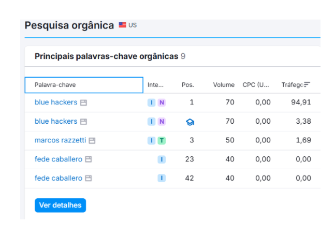Click the graduation cap featured snippet icon
This screenshot has width=335, height=251.
[190, 122]
